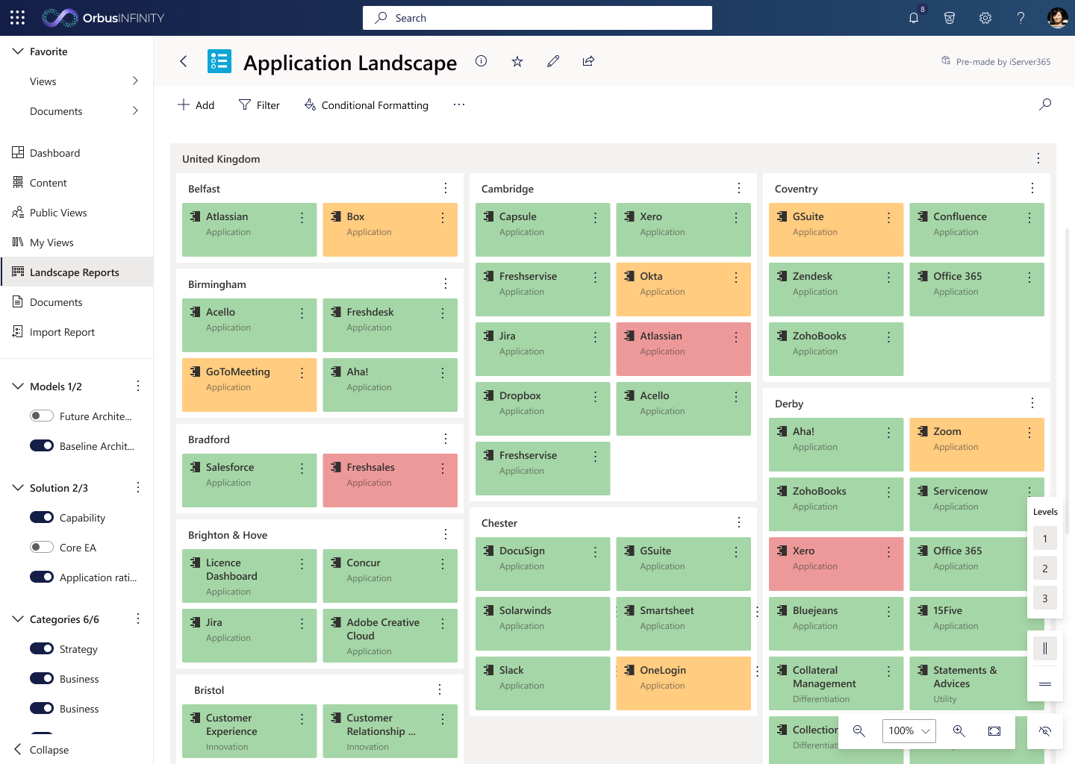Open the help question mark

pos(1021,18)
